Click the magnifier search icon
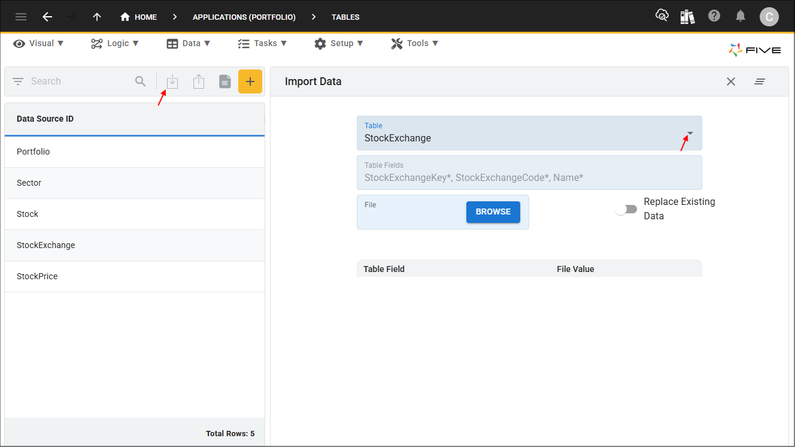795x447 pixels. pos(141,81)
